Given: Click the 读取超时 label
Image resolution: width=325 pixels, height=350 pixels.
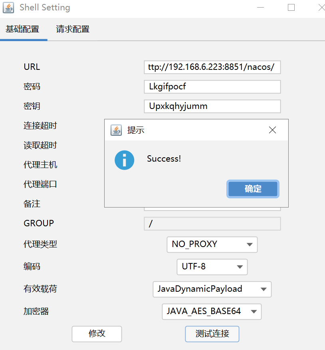Looking at the screenshot, I should 40,145.
